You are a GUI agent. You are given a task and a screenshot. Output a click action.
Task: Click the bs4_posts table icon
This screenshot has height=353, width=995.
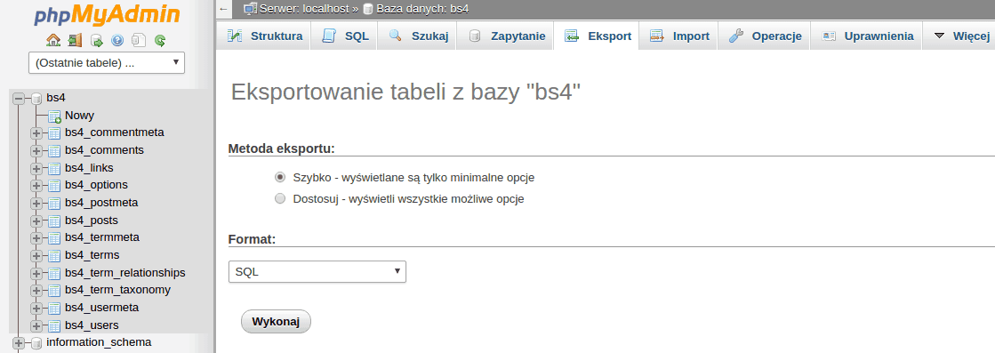tap(54, 221)
